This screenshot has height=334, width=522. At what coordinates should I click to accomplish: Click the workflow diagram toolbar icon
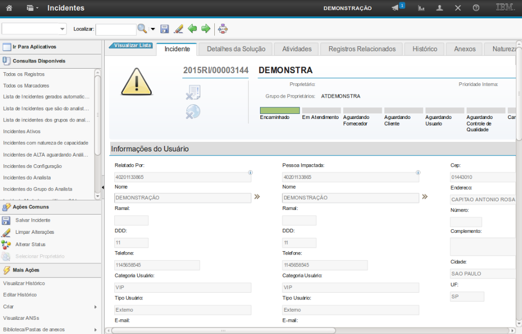click(x=222, y=29)
